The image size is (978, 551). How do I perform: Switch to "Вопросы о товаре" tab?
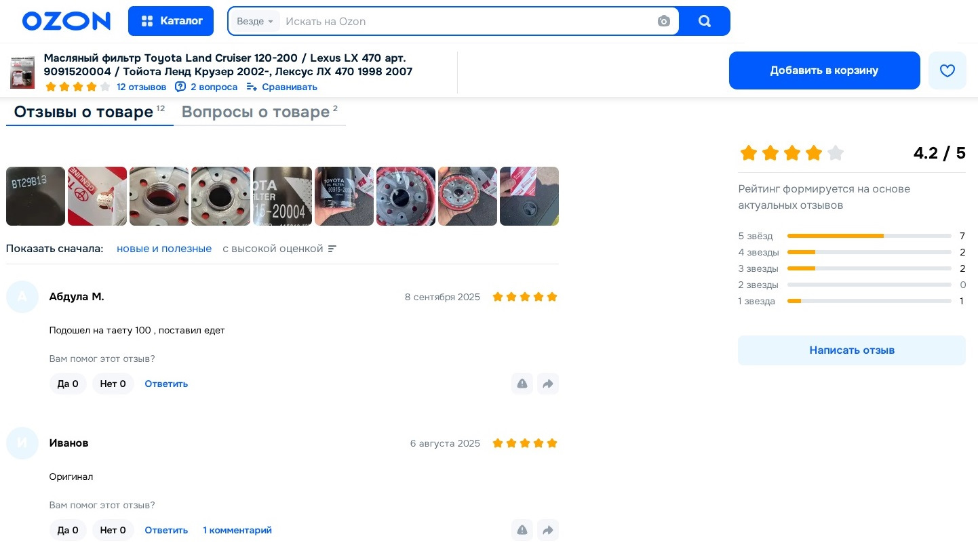tap(260, 112)
